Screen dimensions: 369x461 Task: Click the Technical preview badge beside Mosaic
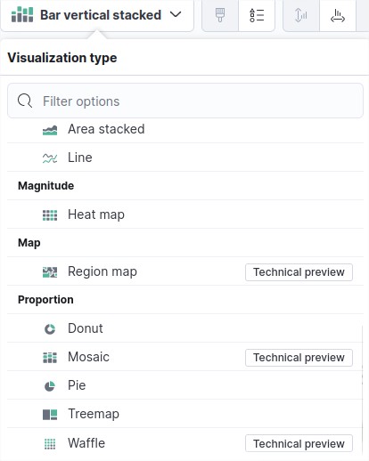299,358
